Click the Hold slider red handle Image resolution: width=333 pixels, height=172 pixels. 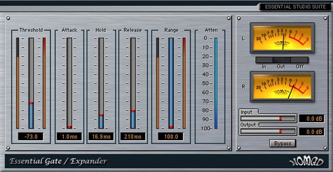(x=101, y=115)
